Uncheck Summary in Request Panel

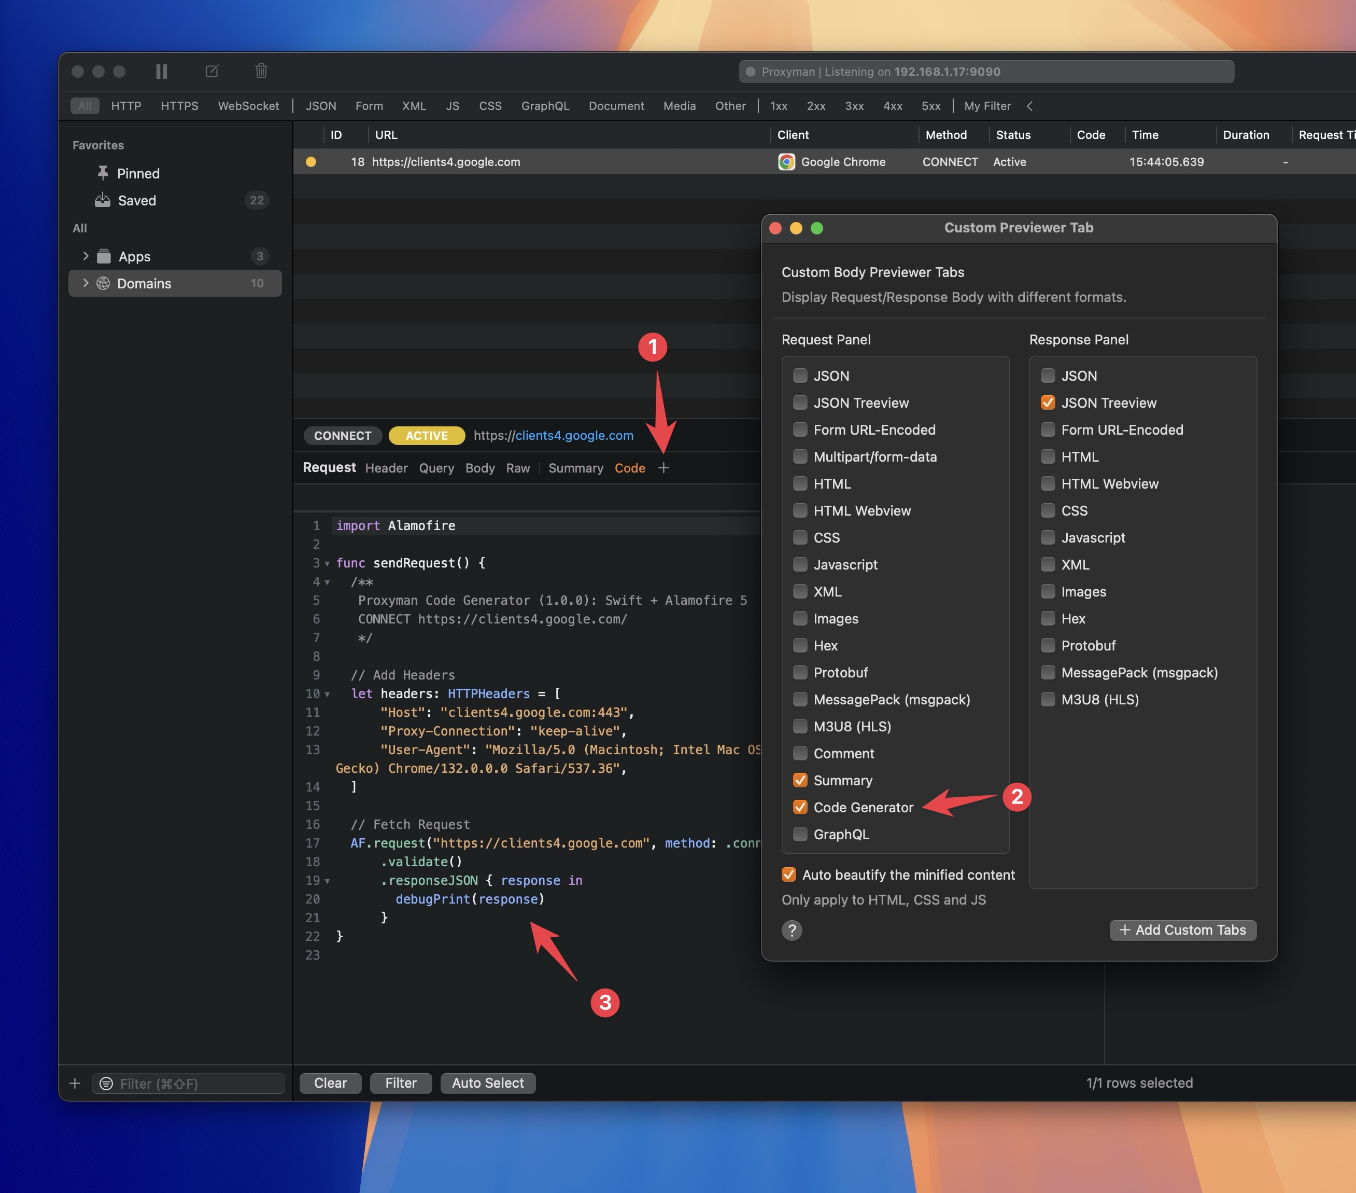click(x=800, y=780)
